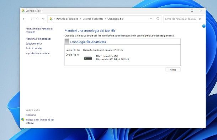Open 'Pagina iniziale Pannello di controllo' link
Image resolution: width=217 pixels, height=140 pixels.
(39, 30)
